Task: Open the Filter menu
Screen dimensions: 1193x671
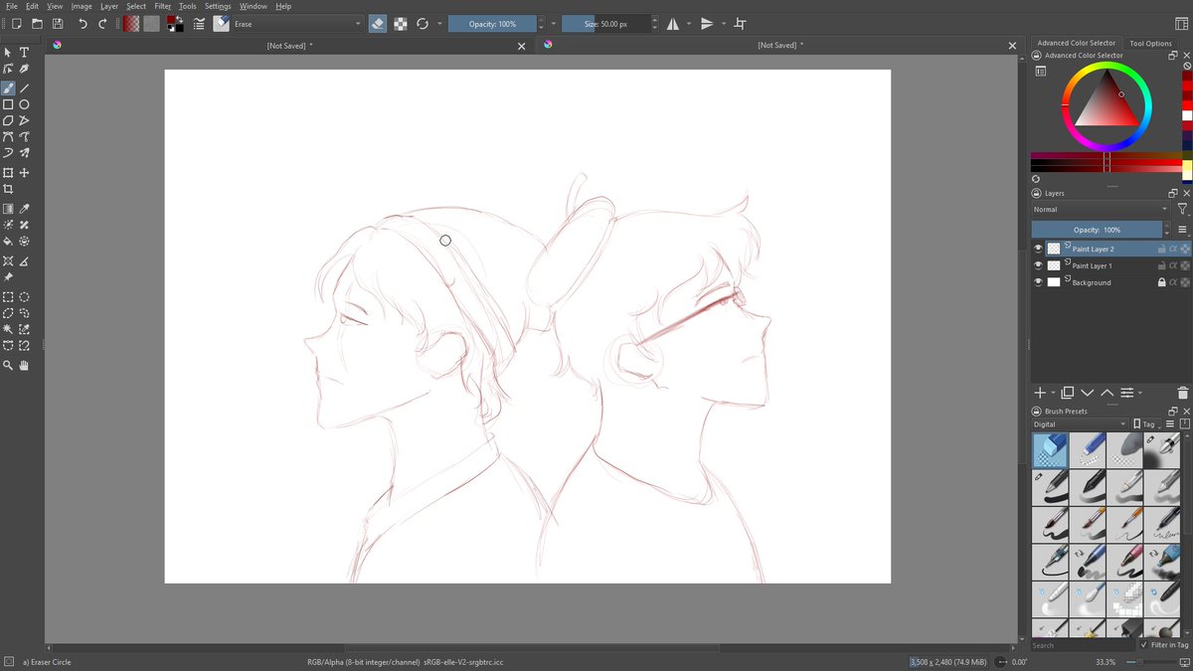Action: click(x=162, y=6)
